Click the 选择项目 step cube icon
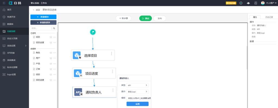 77,55
